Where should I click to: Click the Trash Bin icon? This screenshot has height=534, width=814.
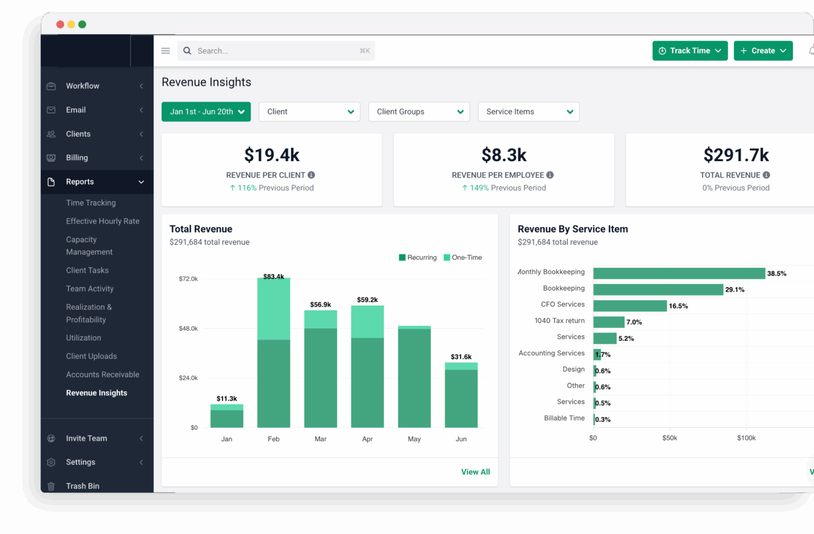[51, 486]
